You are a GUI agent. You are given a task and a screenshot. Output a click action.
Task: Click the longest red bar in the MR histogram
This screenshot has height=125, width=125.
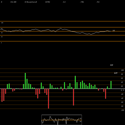[x=48, y=98]
